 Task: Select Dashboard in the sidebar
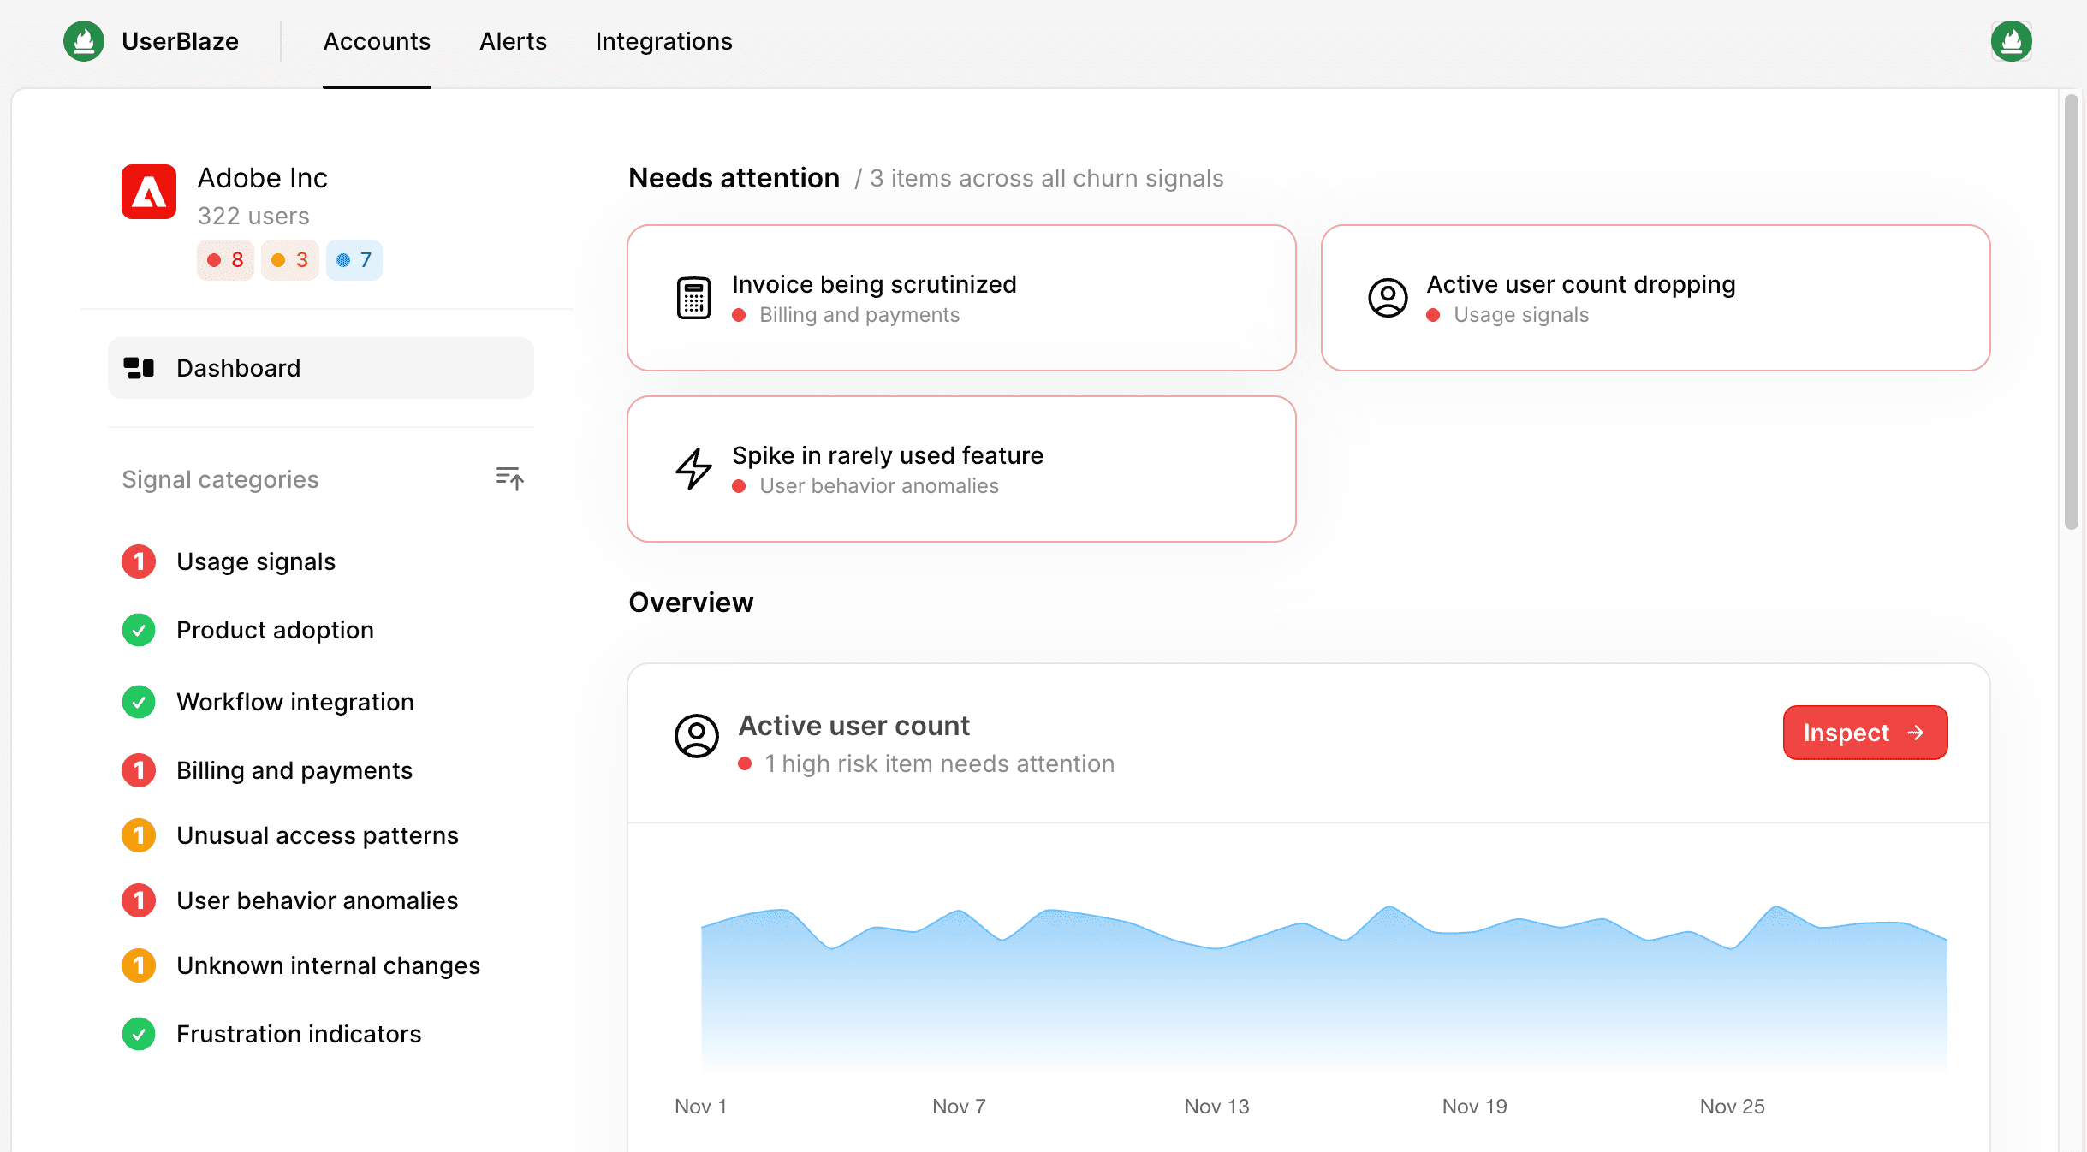(321, 368)
